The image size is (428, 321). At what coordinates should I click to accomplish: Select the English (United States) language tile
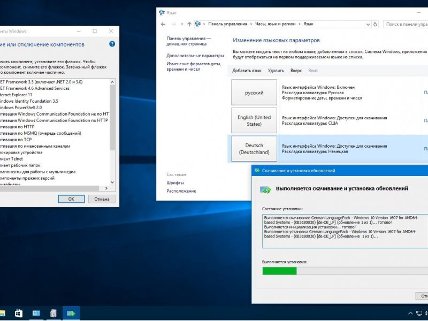(x=254, y=120)
